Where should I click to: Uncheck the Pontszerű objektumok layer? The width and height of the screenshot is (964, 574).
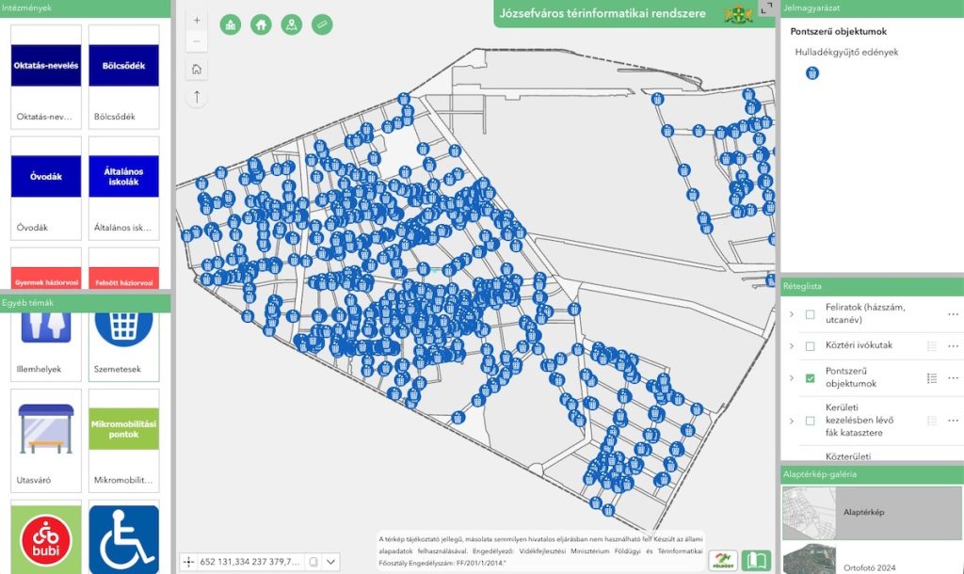[811, 378]
